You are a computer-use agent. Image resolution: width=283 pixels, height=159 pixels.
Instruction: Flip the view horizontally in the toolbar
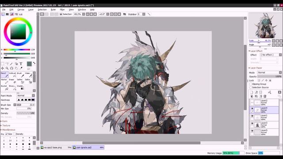point(125,14)
